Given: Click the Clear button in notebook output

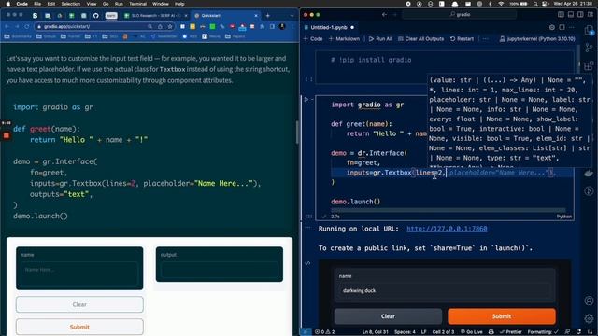Looking at the screenshot, I should (x=388, y=316).
